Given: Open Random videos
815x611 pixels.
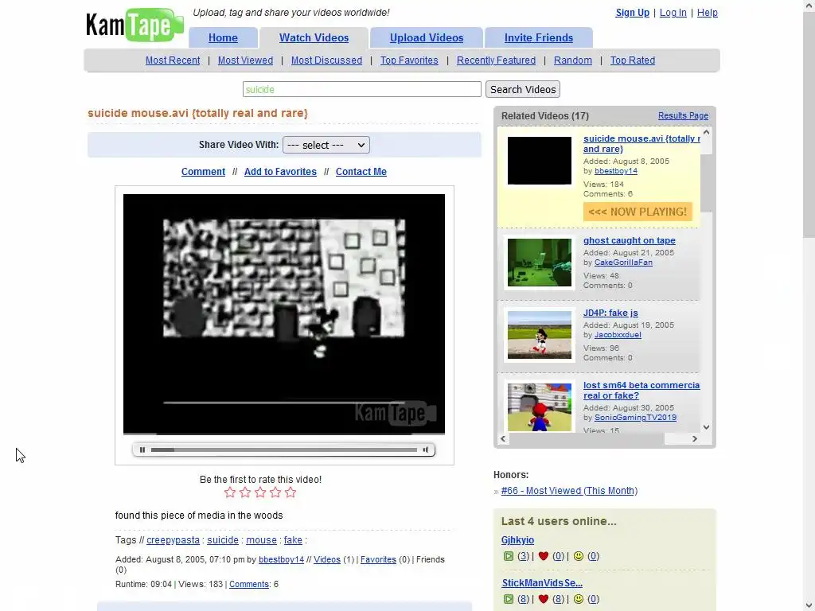Looking at the screenshot, I should 573,60.
